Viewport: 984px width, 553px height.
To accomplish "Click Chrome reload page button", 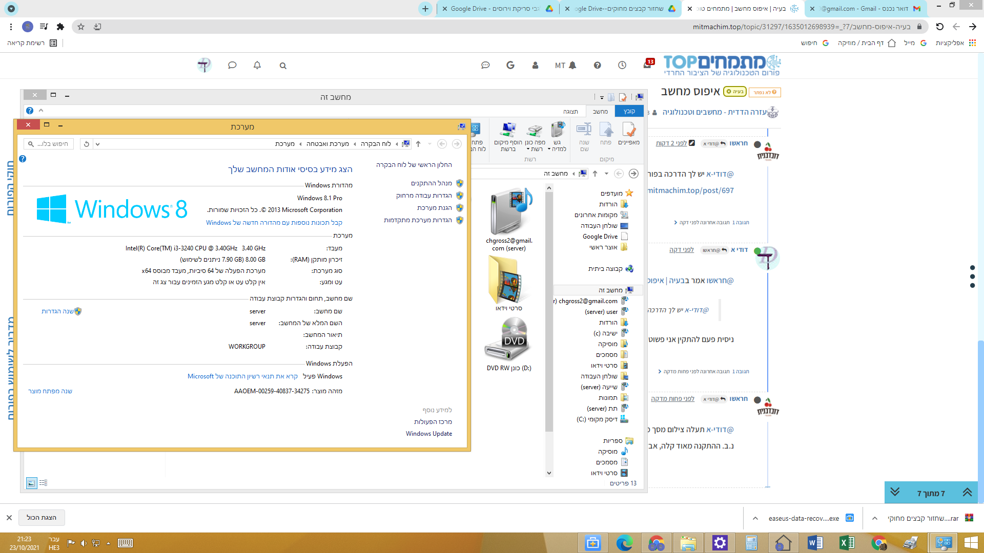I will 939,27.
